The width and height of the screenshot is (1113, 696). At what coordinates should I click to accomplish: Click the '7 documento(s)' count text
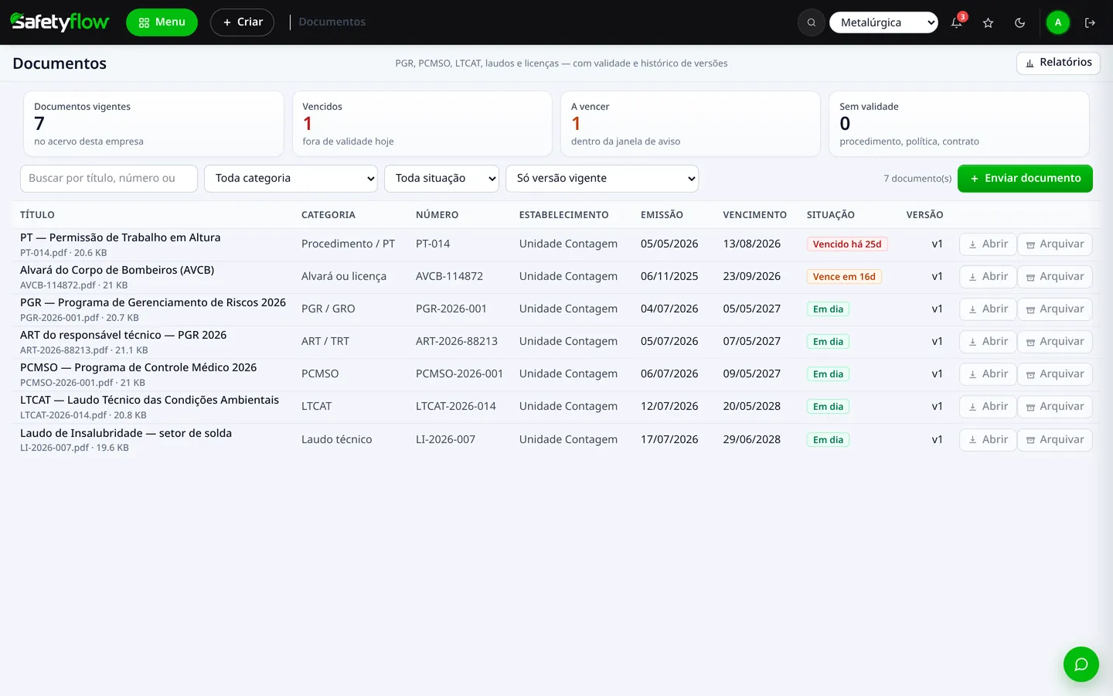point(917,179)
